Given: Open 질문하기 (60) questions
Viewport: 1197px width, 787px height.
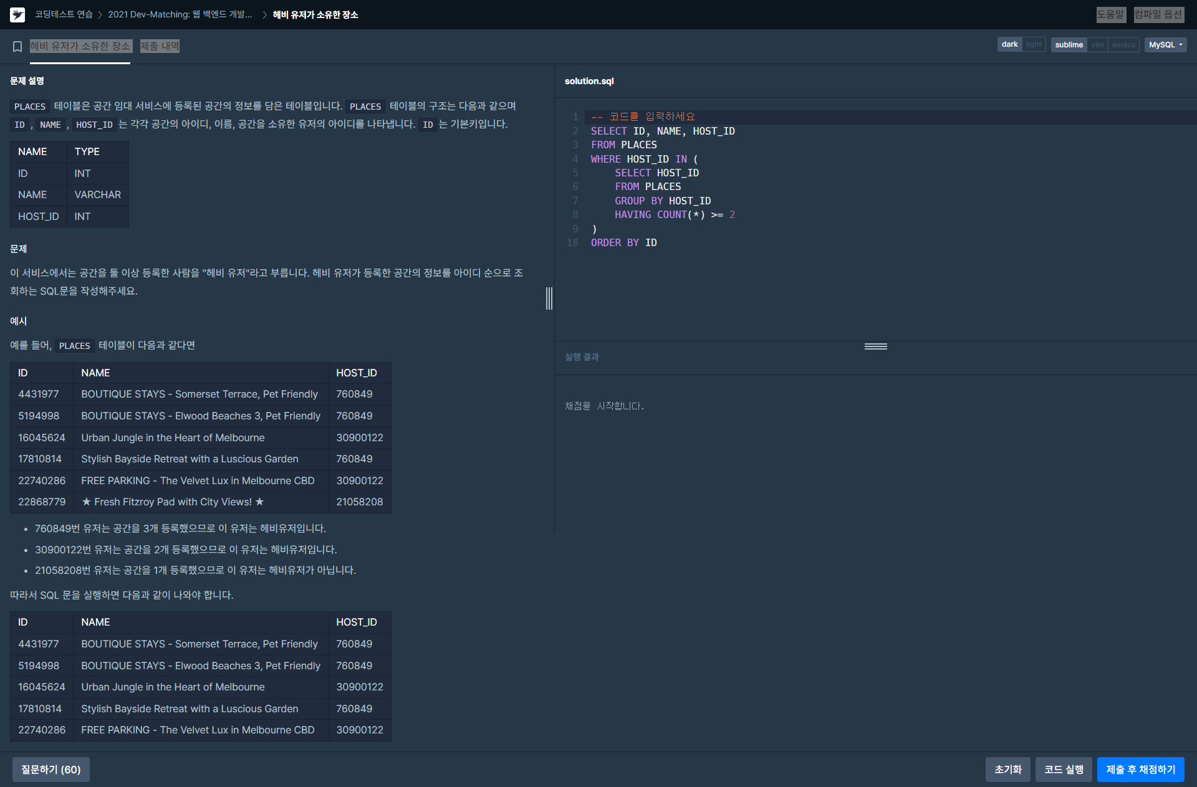Looking at the screenshot, I should (51, 770).
